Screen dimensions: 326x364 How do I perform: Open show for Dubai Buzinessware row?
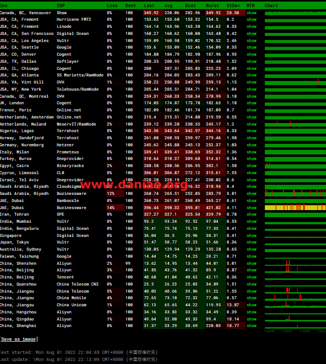point(251,208)
